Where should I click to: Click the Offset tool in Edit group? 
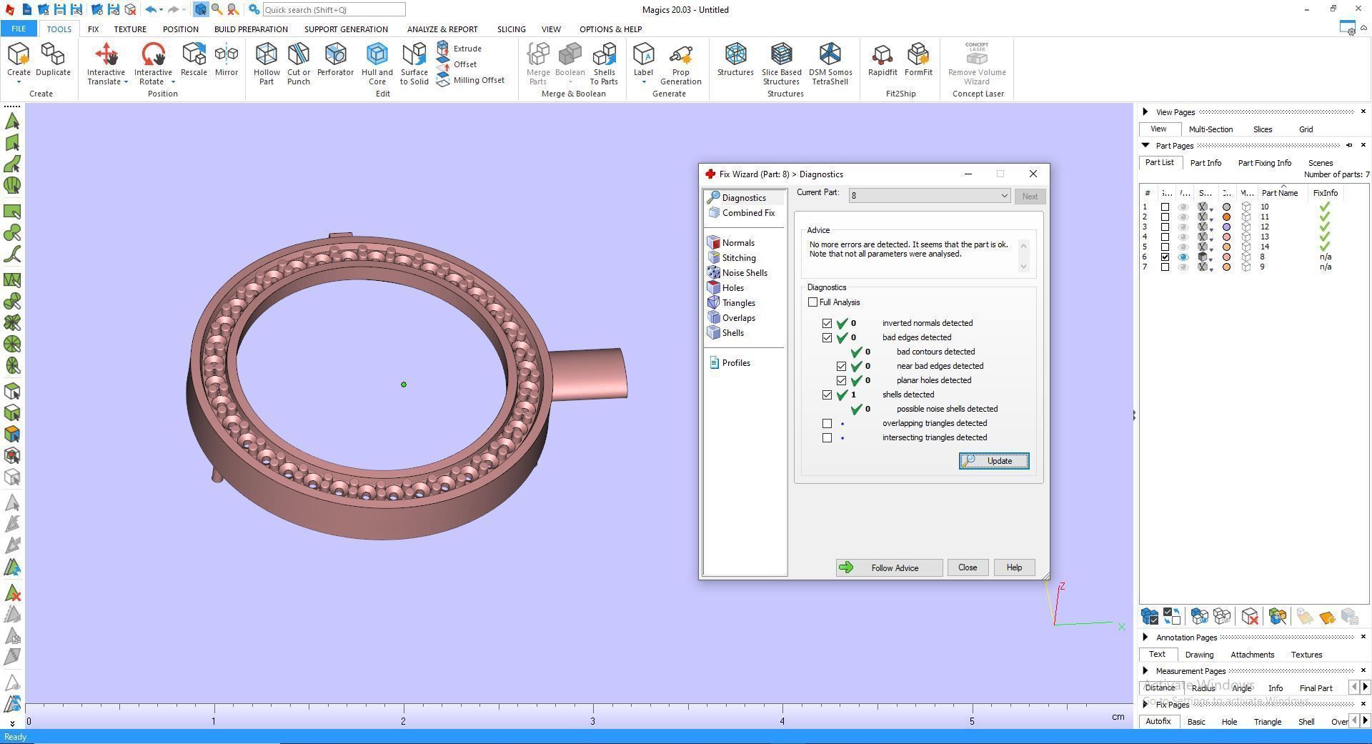pos(457,64)
